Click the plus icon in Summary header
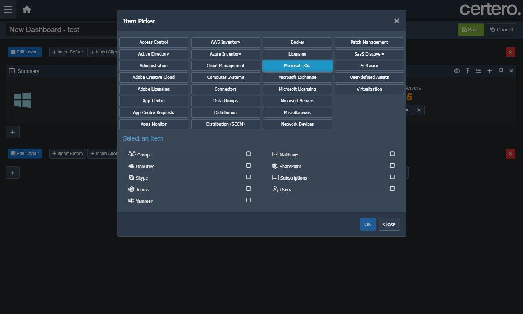The image size is (523, 314). tap(489, 71)
